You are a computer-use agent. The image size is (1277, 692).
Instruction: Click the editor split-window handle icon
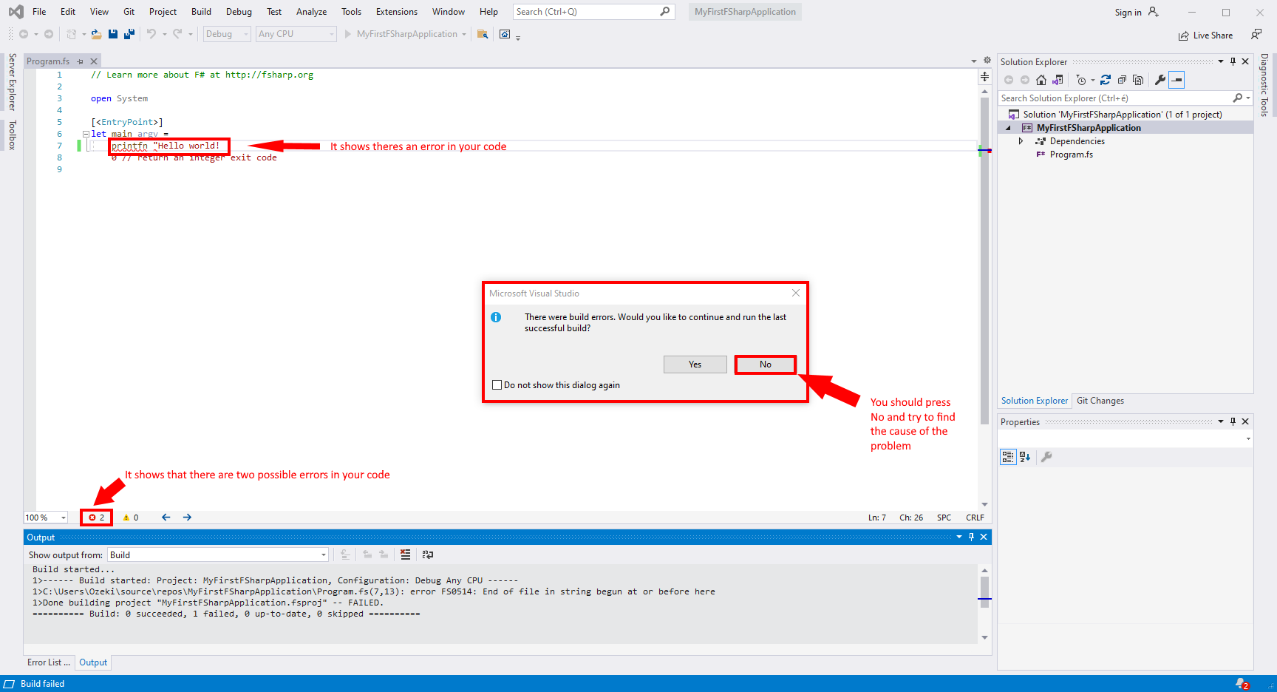(x=984, y=76)
